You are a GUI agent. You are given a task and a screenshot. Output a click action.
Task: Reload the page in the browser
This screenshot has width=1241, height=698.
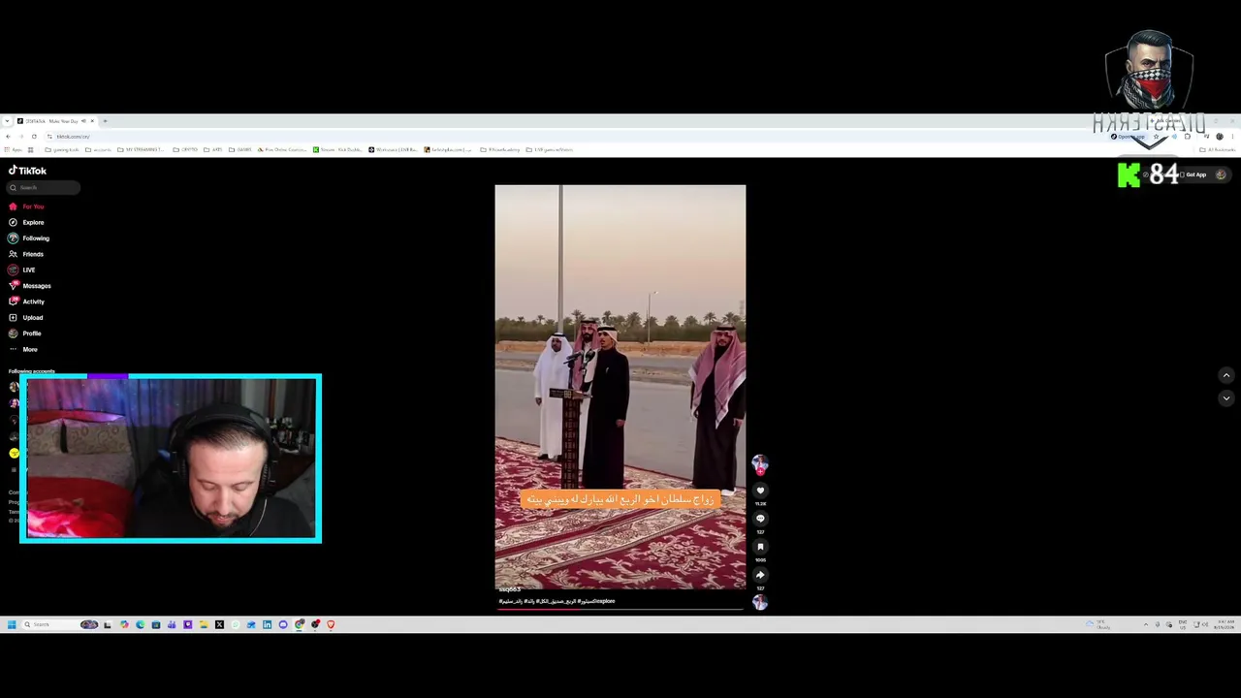[33, 137]
